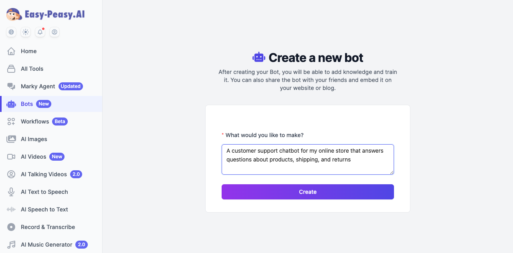Screen dimensions: 513x253
Task: Open the account profile icon
Action: tap(55, 32)
